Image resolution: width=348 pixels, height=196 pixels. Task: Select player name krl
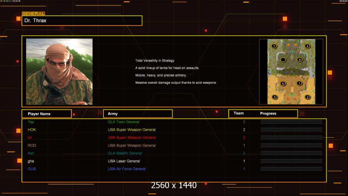click(30, 138)
